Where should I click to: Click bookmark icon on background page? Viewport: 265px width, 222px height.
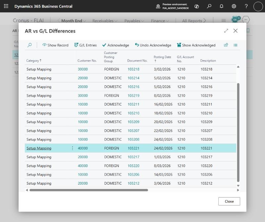point(248,31)
